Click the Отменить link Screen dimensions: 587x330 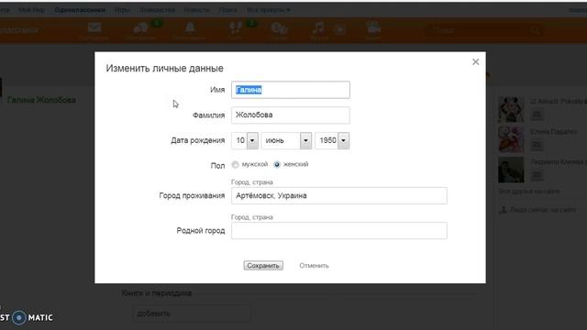pos(314,266)
